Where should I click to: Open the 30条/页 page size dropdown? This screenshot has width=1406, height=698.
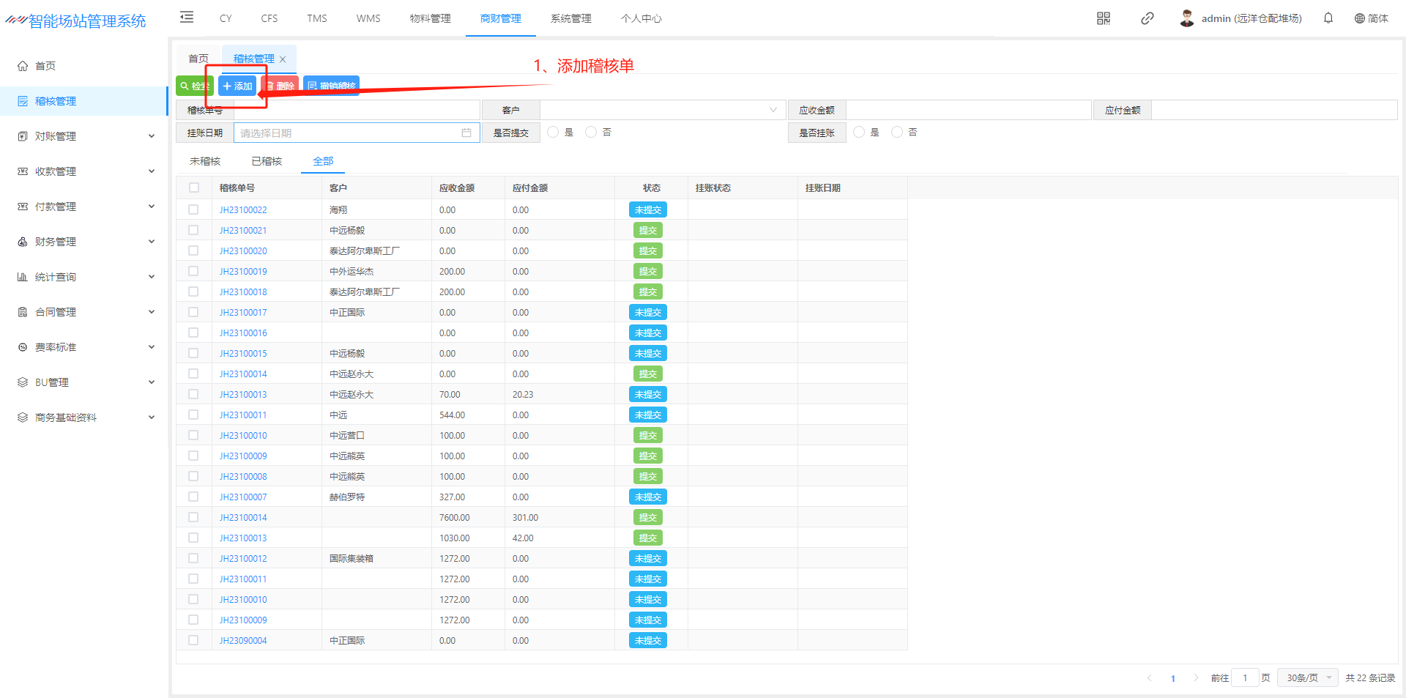point(1307,677)
